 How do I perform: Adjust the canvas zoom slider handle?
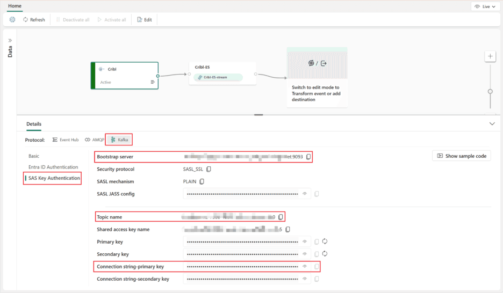coord(490,91)
